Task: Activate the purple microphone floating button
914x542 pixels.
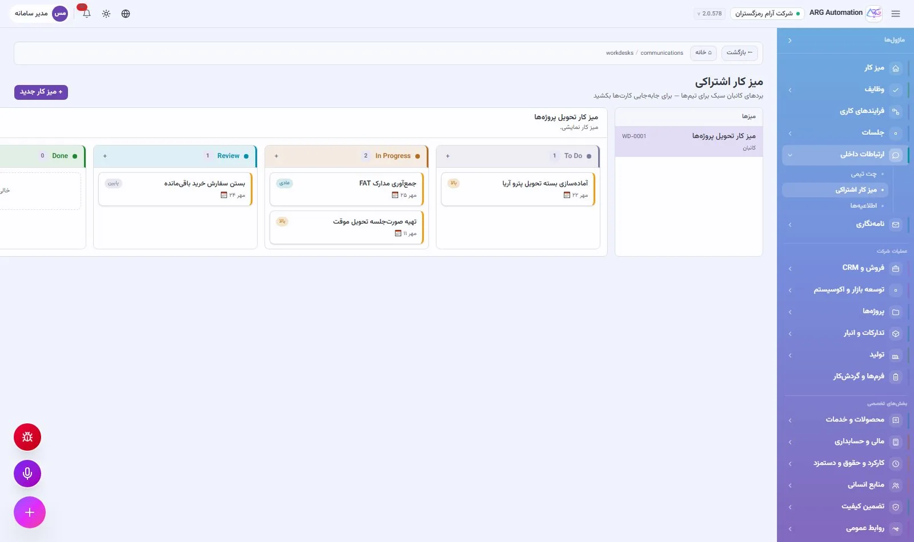Action: coord(27,474)
